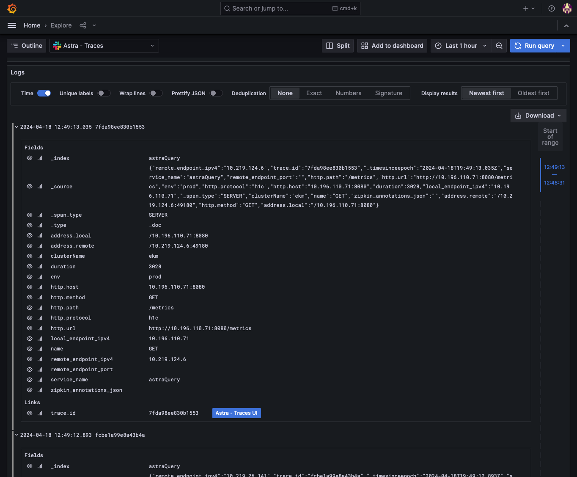
Task: Toggle eye icon for local_endpoint_ipv4 field
Action: [30, 339]
